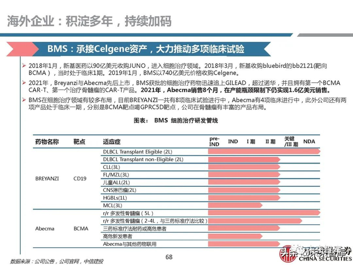
Task: Click the 适应症 column header
Action: point(111,142)
